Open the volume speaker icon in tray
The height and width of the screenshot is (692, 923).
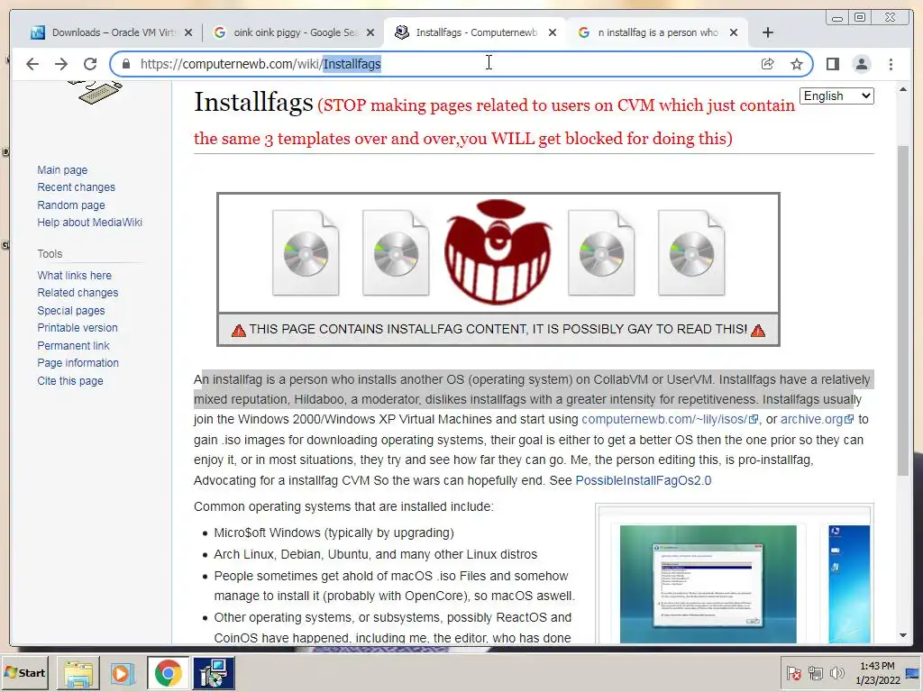836,673
